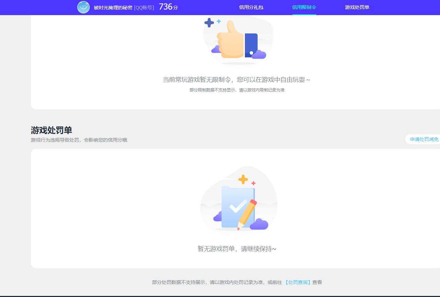Open the 信用分礼包 tab

251,7
